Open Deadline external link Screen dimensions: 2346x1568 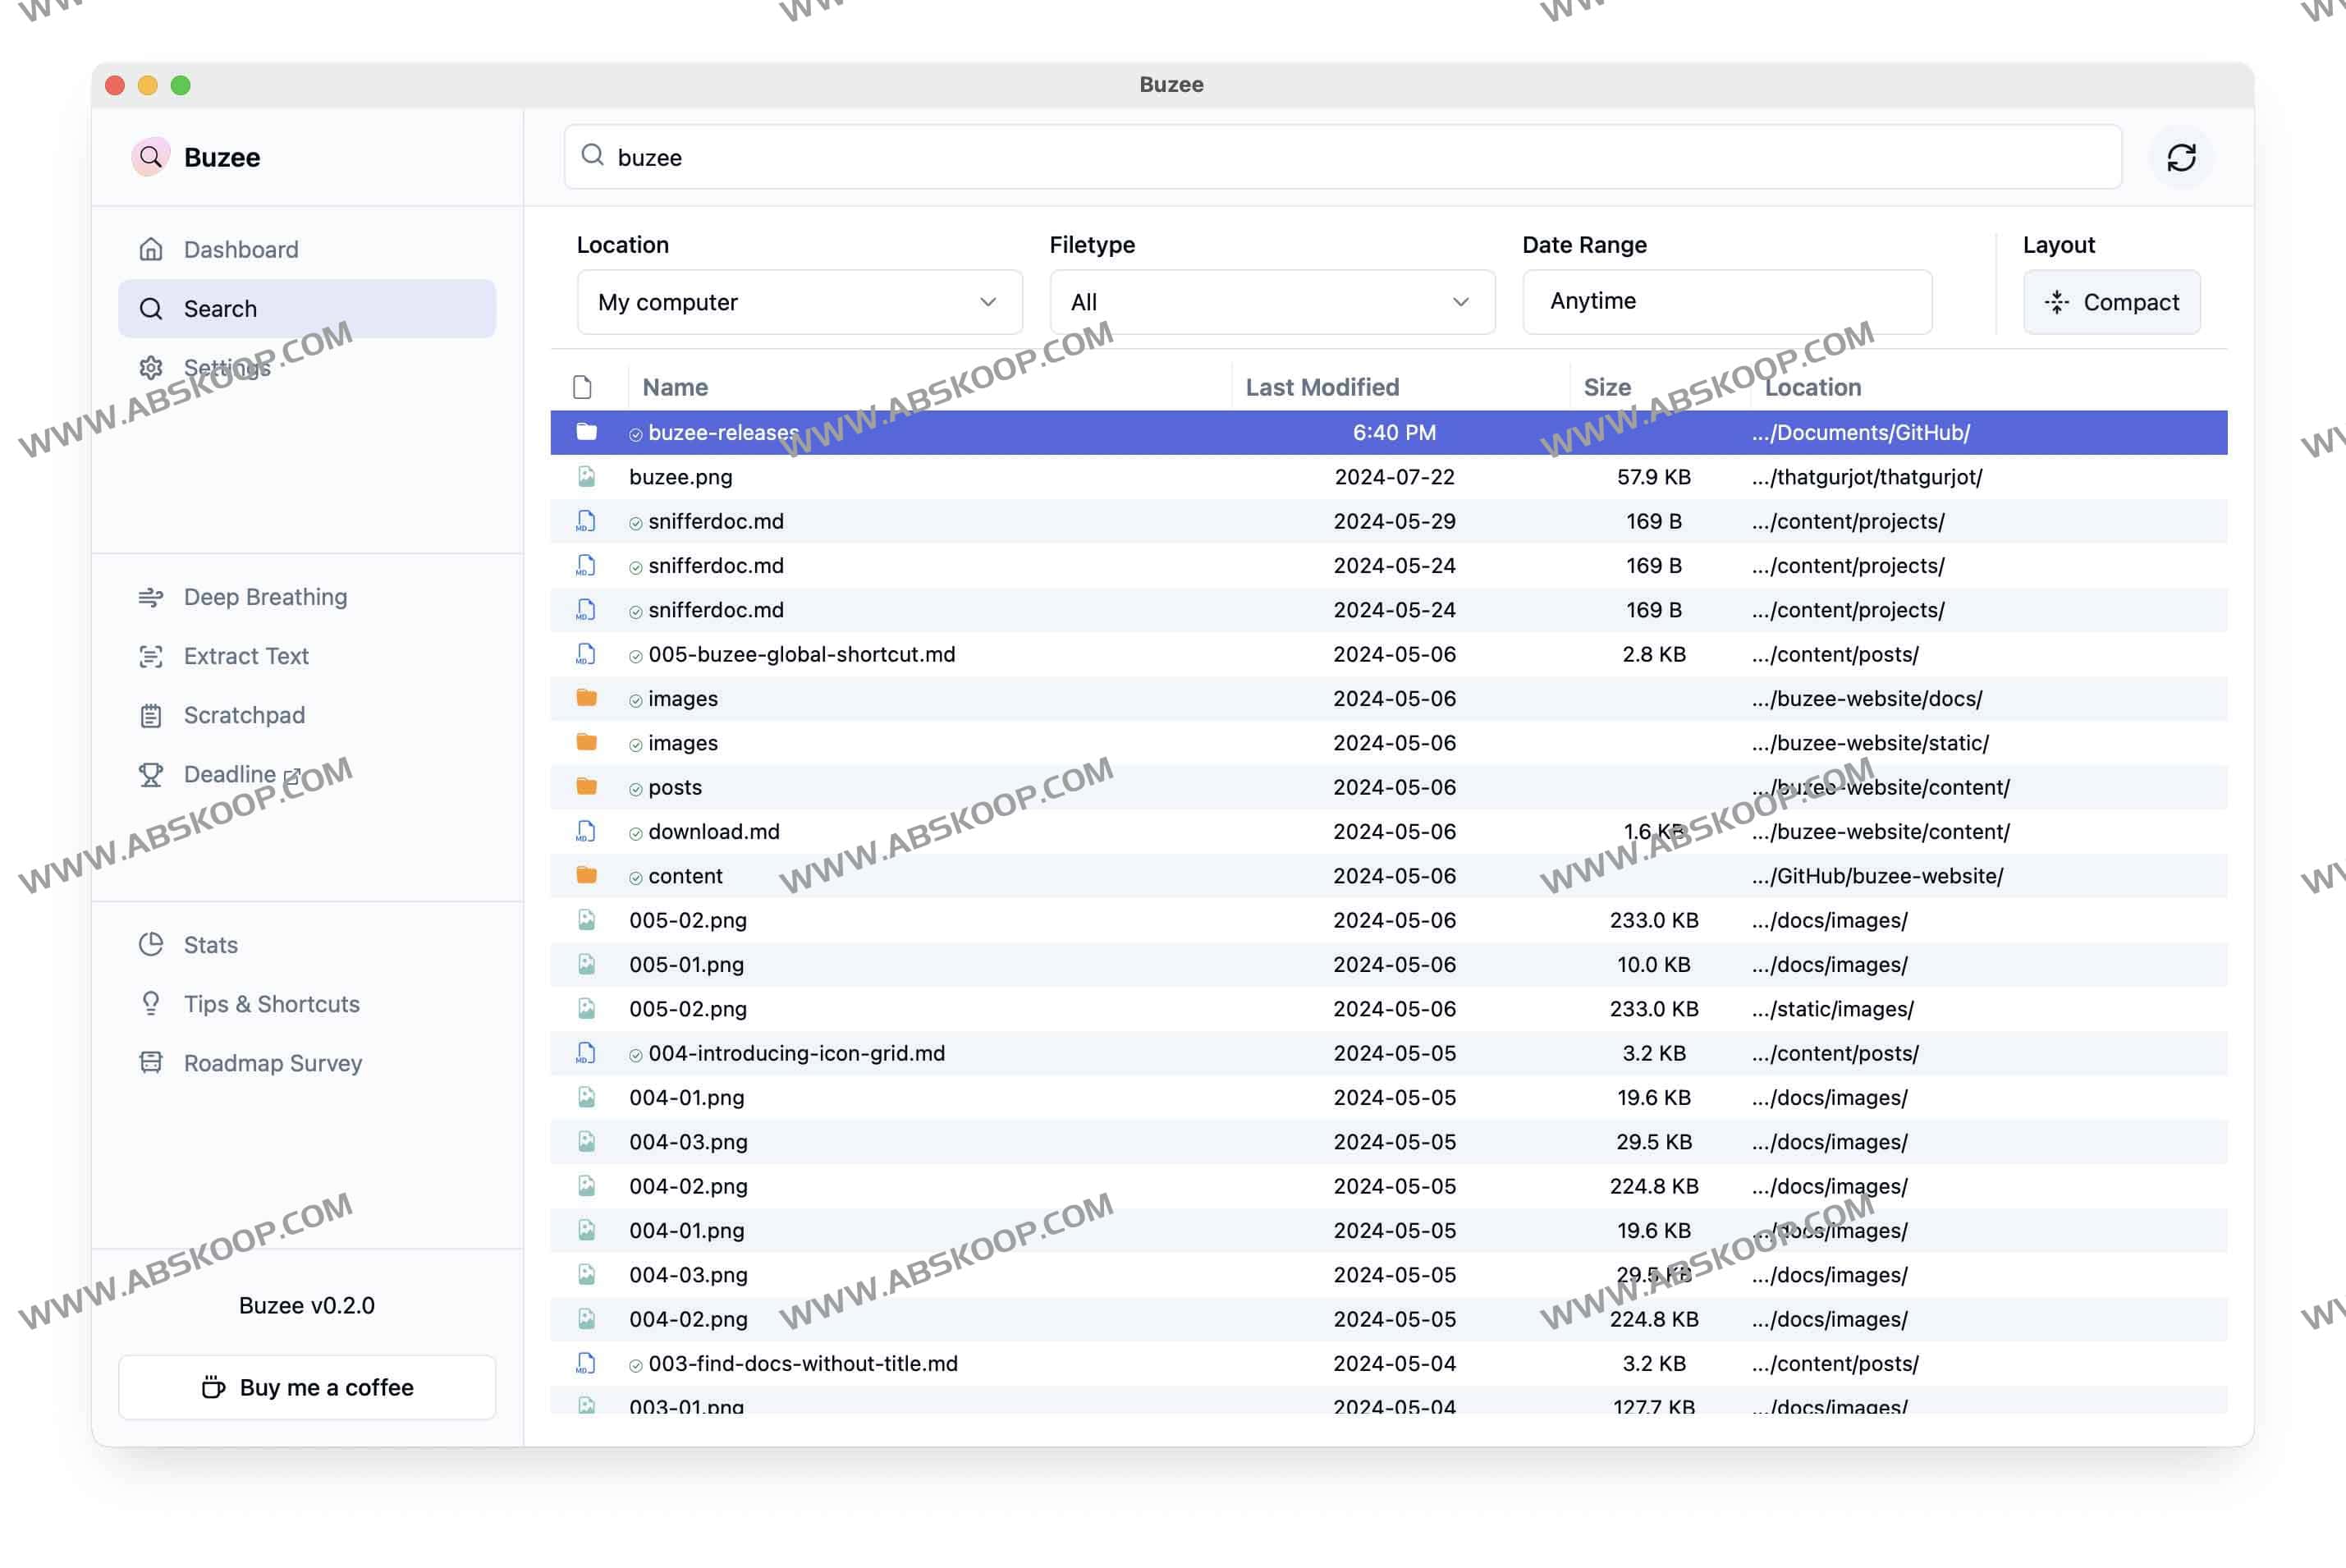click(x=230, y=774)
